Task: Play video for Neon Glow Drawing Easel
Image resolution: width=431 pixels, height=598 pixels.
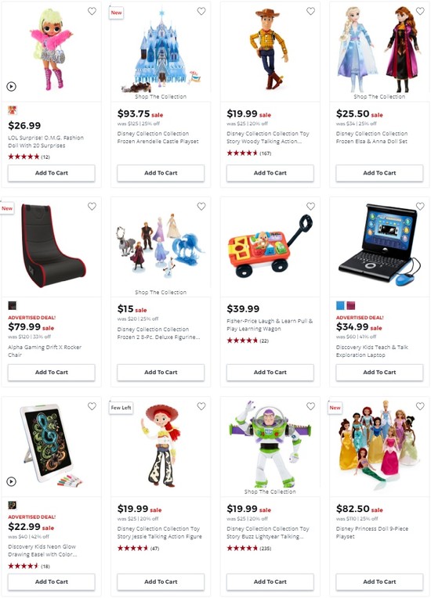Action: click(12, 481)
